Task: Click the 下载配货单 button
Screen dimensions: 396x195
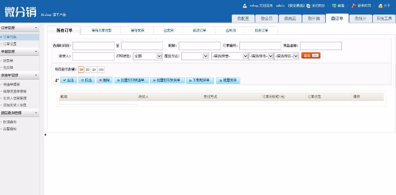Action: pyautogui.click(x=200, y=80)
